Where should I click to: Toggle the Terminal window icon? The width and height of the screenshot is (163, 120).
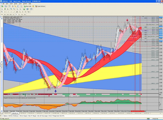pos(18,6)
